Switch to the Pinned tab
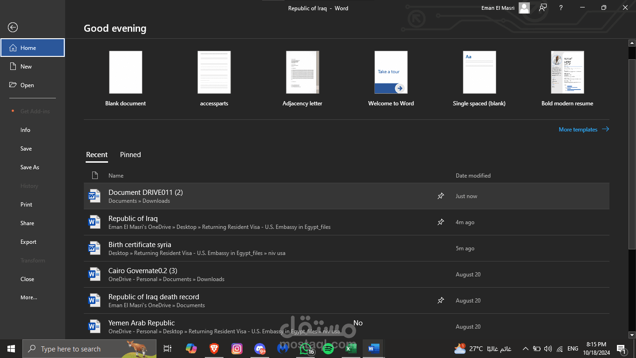Screen dimensions: 636x358 pos(130,155)
